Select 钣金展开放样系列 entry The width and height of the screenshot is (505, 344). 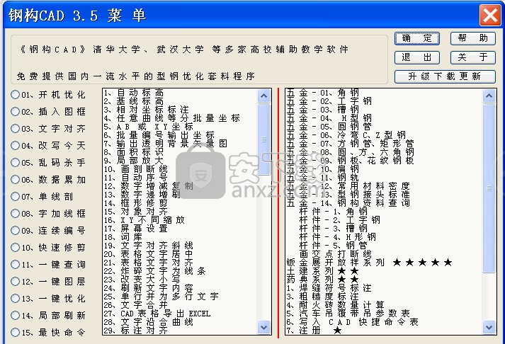(x=370, y=263)
